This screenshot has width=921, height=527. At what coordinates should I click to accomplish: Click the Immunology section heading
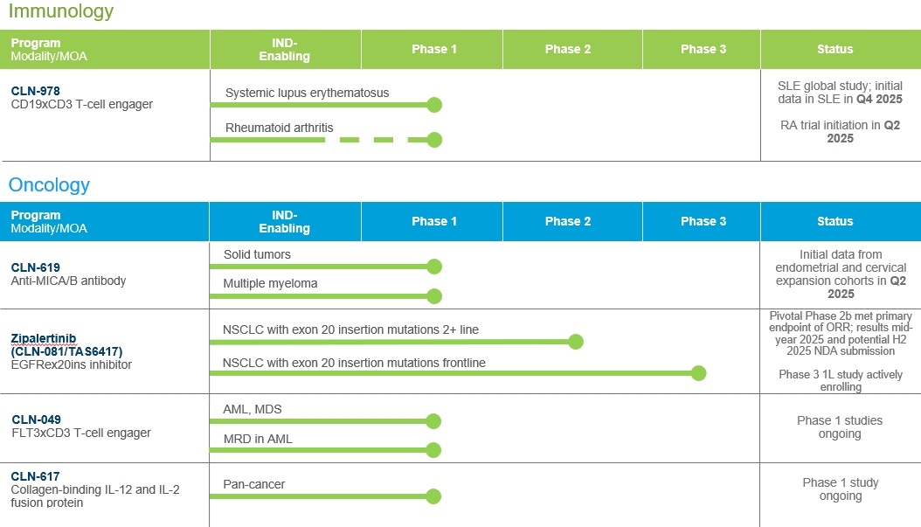61,12
